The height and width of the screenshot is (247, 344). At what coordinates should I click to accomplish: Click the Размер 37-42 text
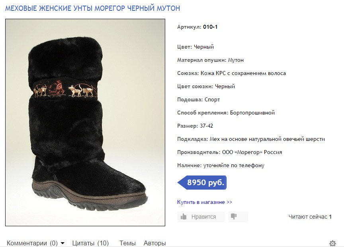coord(195,126)
